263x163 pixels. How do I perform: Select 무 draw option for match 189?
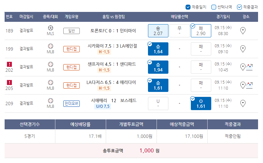tap(180, 31)
